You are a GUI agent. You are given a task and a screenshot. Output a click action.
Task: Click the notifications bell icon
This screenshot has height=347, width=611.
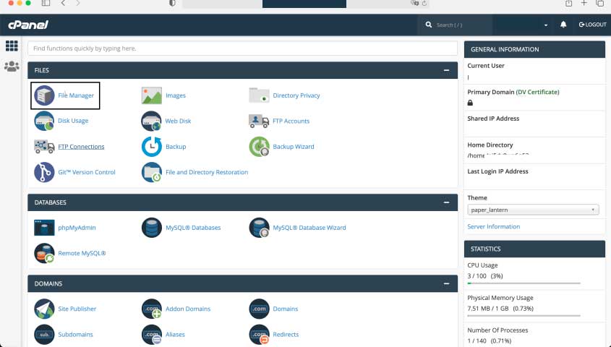point(563,25)
